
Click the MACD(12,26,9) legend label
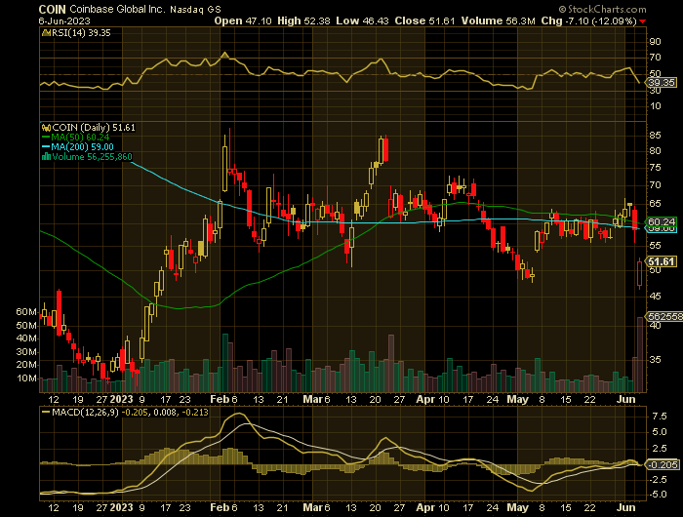[x=85, y=412]
